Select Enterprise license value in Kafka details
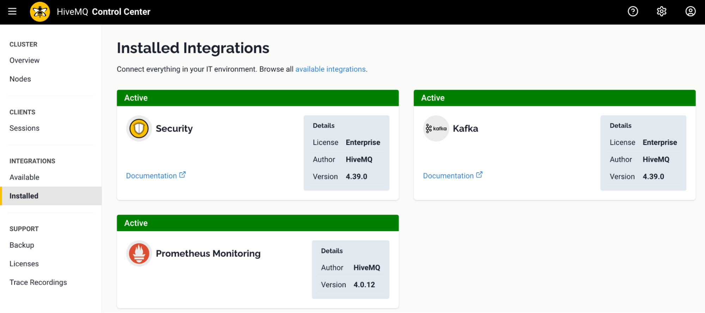705x313 pixels. (x=660, y=143)
